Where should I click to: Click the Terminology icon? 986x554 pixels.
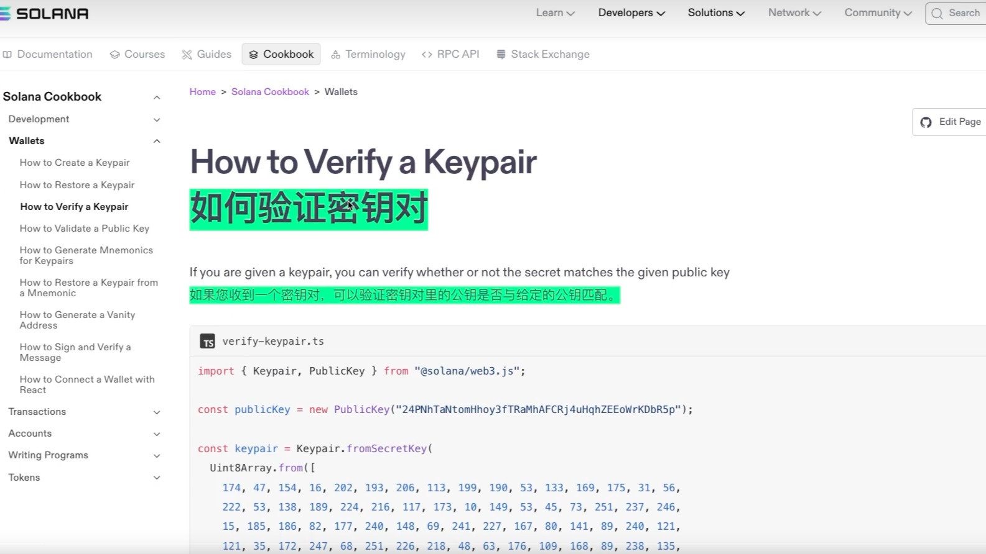click(x=335, y=55)
